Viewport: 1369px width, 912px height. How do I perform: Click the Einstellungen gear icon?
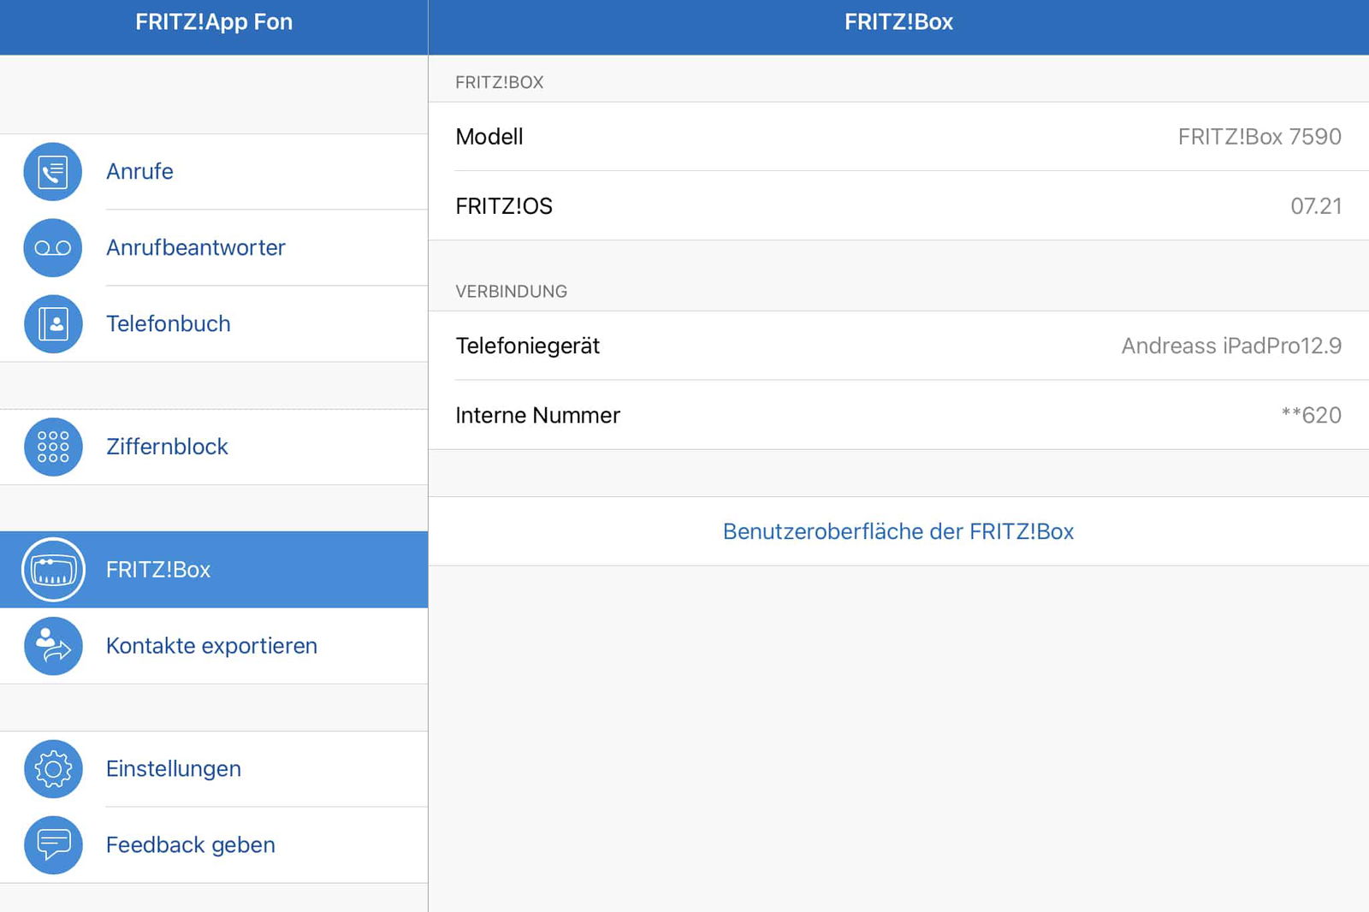tap(53, 769)
